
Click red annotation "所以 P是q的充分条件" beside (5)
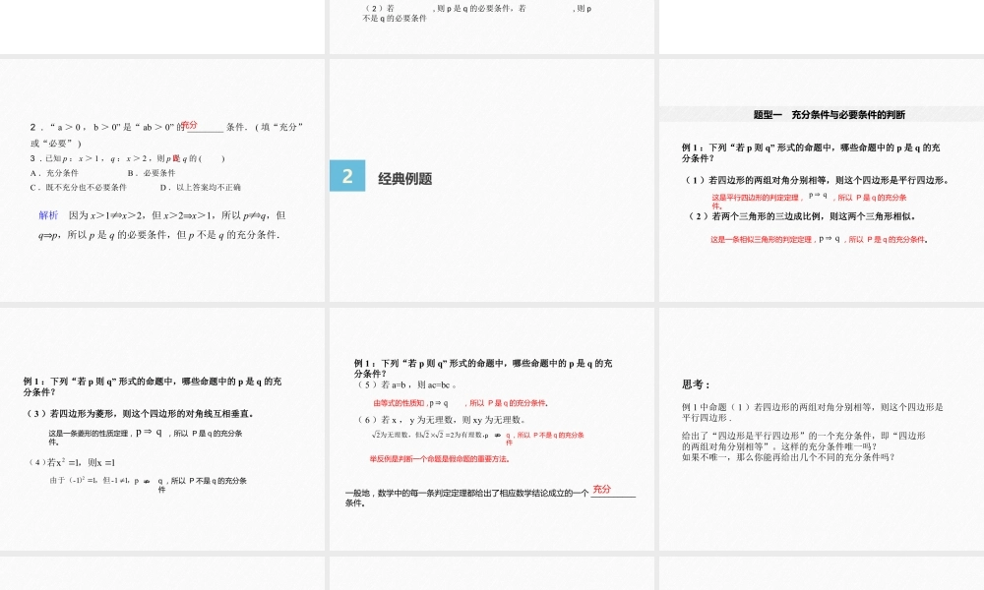507,401
